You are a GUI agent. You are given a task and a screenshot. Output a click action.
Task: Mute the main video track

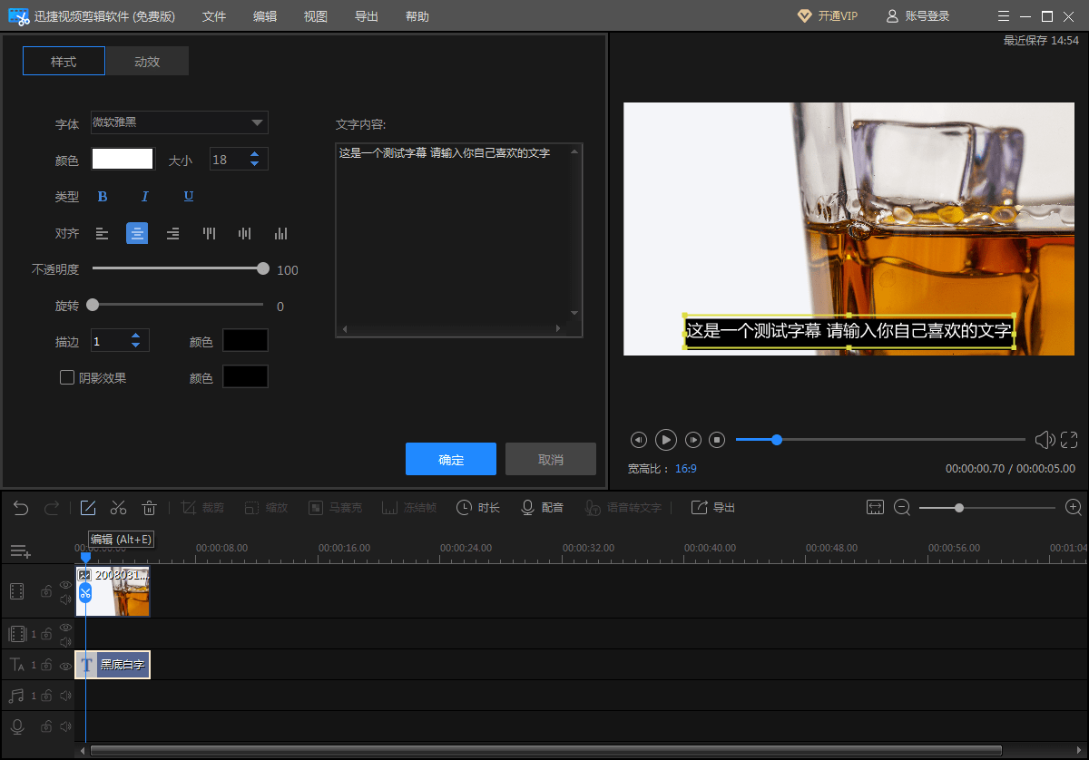pyautogui.click(x=65, y=599)
